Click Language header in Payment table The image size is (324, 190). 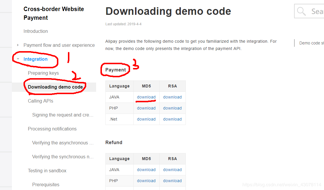tap(119, 86)
